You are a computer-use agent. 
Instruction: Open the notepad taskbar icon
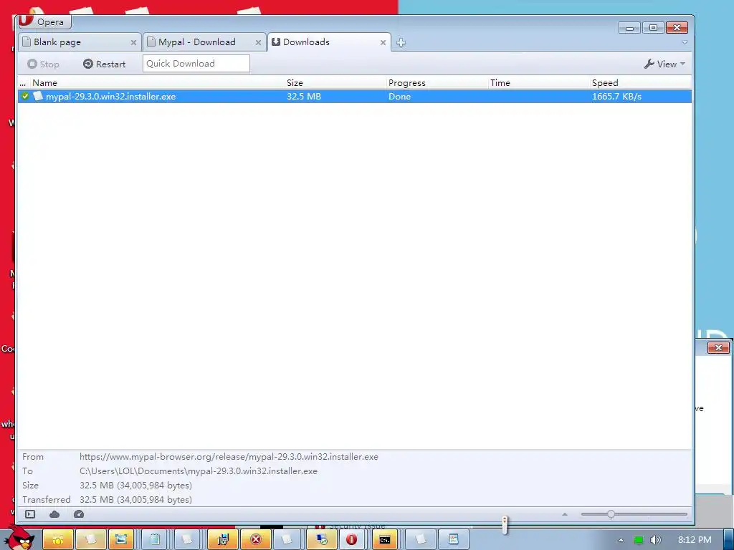pyautogui.click(x=155, y=540)
